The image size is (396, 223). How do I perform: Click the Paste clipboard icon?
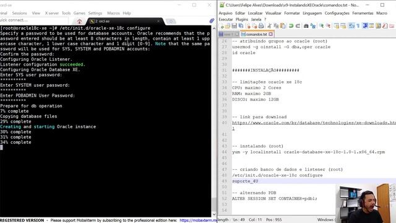coord(283,26)
